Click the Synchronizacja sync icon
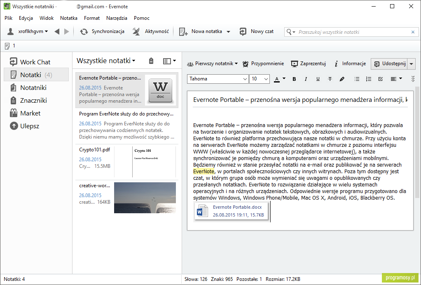This screenshot has width=421, height=285. [84, 32]
